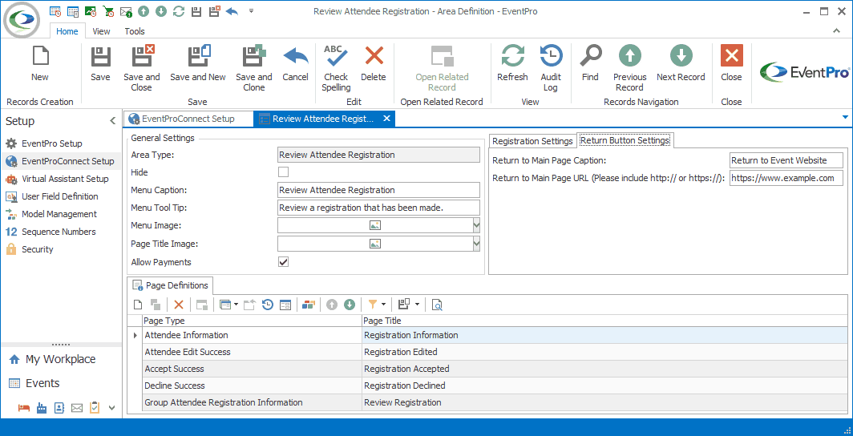Image resolution: width=853 pixels, height=436 pixels.
Task: Click the print preview magnifier page icon
Action: [x=437, y=305]
